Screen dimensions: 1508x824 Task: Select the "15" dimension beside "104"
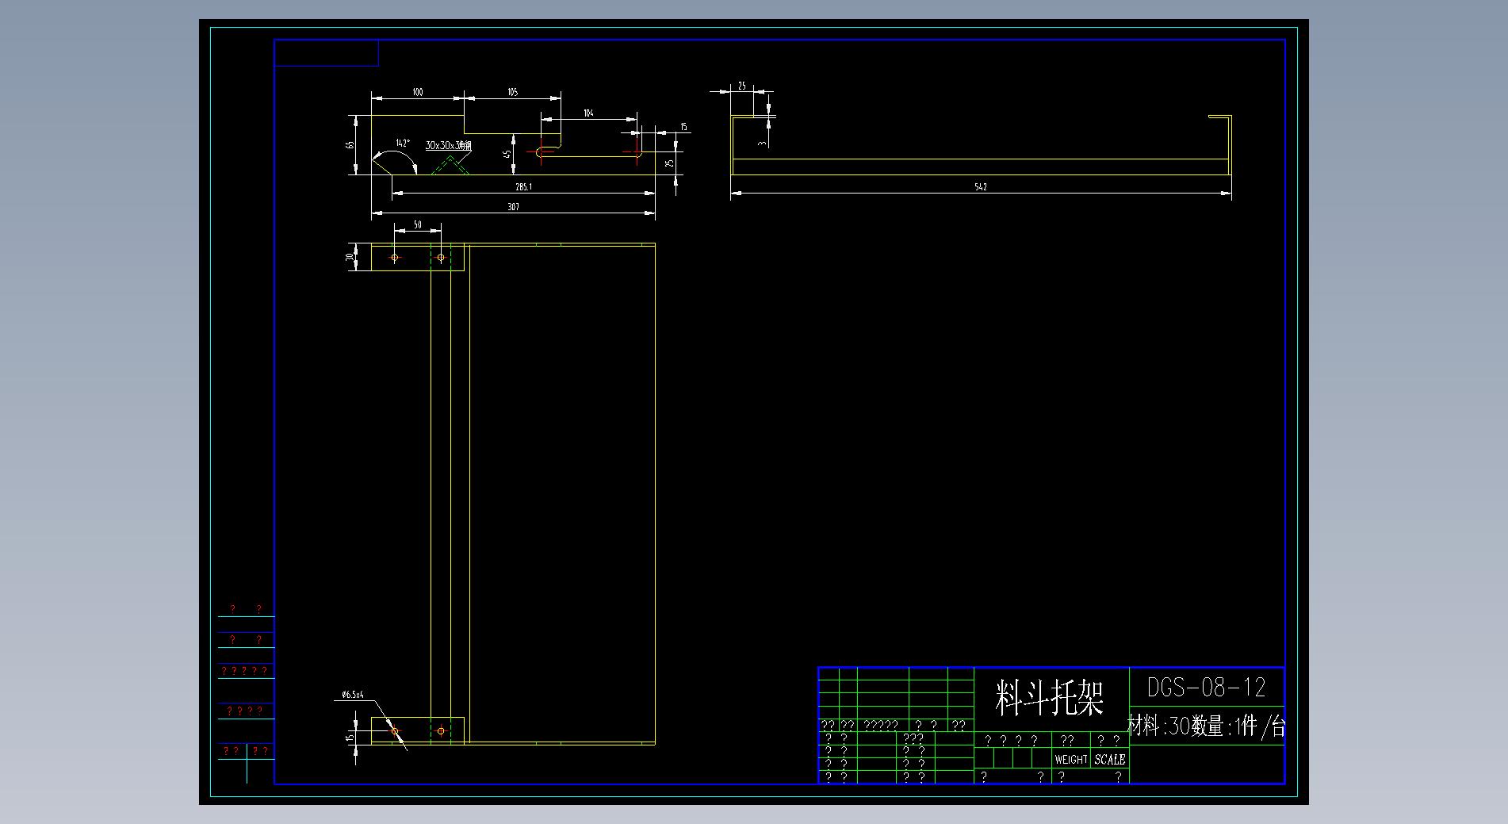(x=683, y=127)
